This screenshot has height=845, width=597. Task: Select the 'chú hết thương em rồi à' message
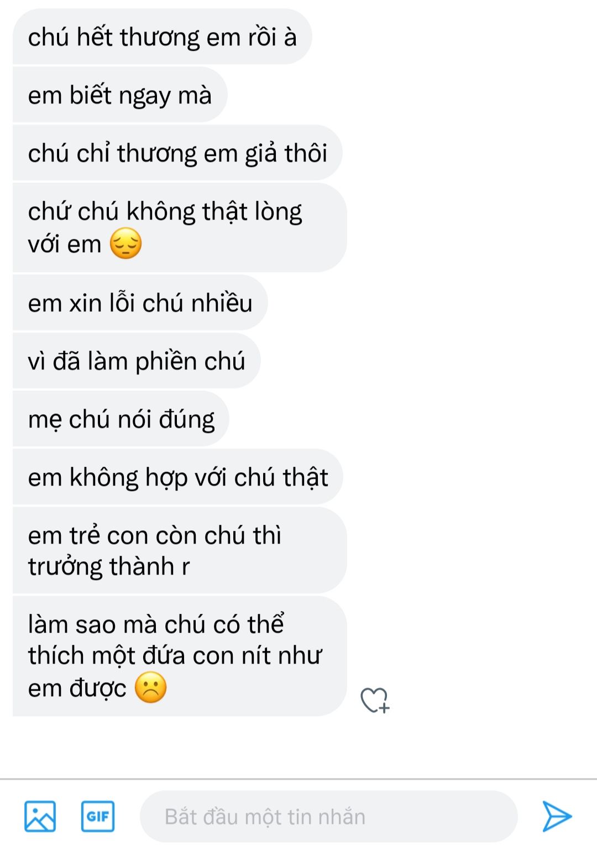coord(162,37)
